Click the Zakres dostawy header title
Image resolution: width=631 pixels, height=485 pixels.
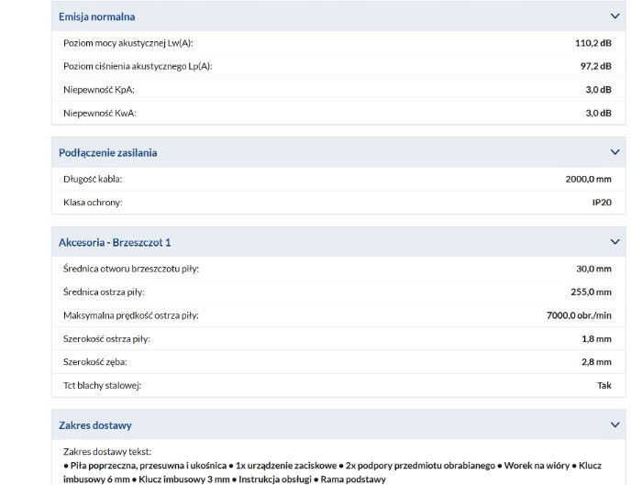tap(95, 425)
